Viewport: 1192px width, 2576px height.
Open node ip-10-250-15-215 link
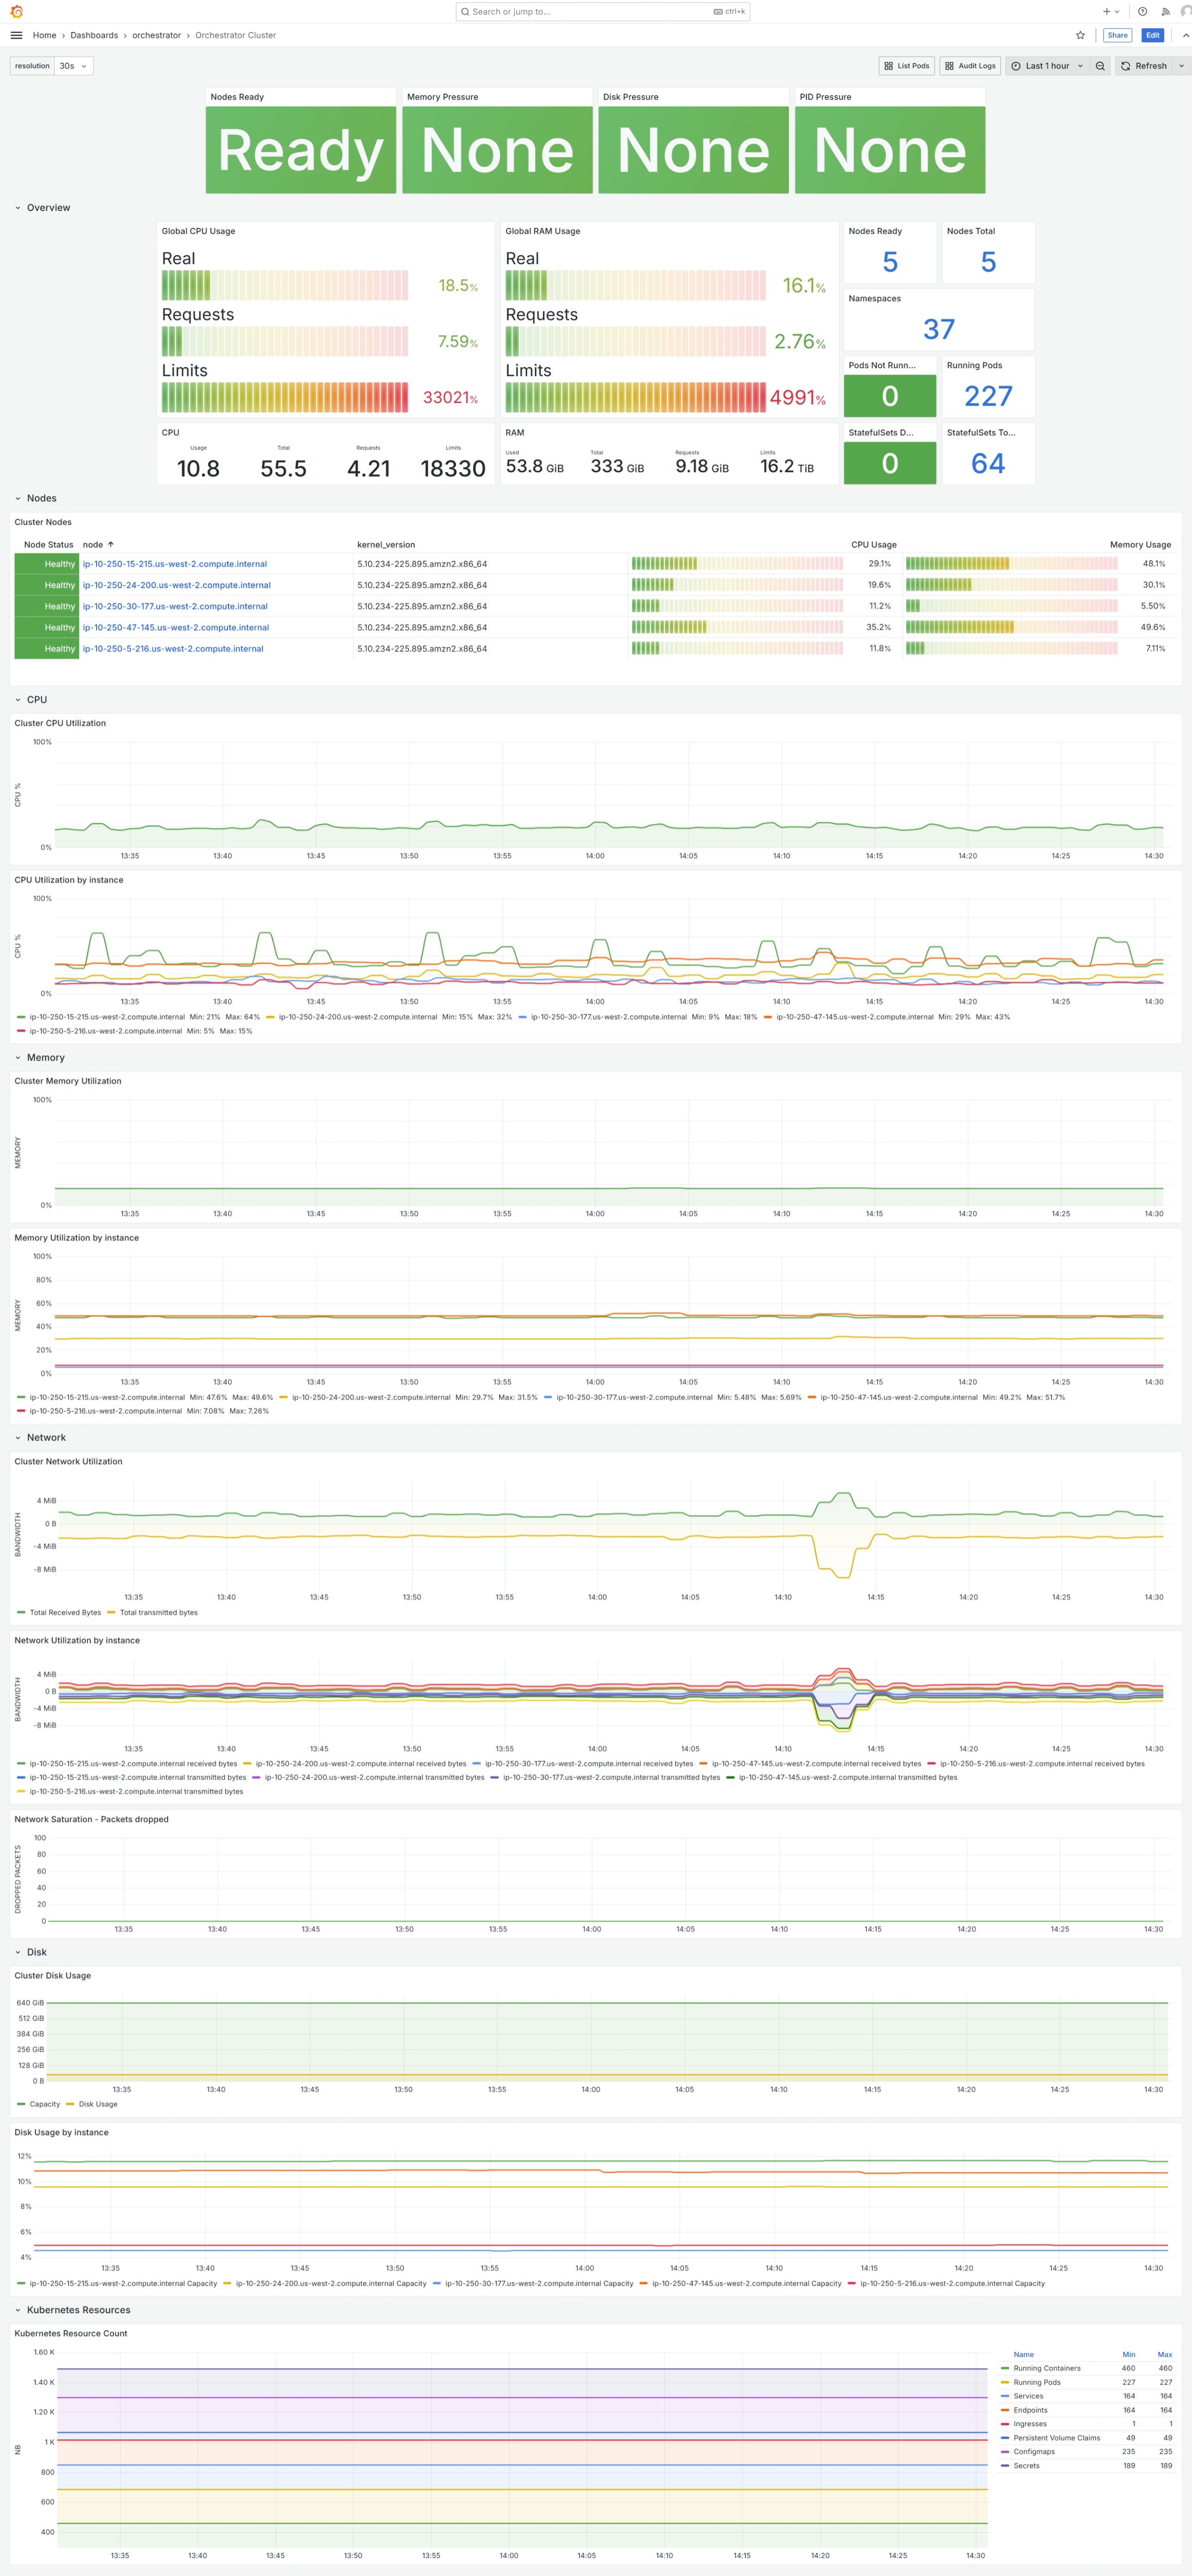point(174,564)
